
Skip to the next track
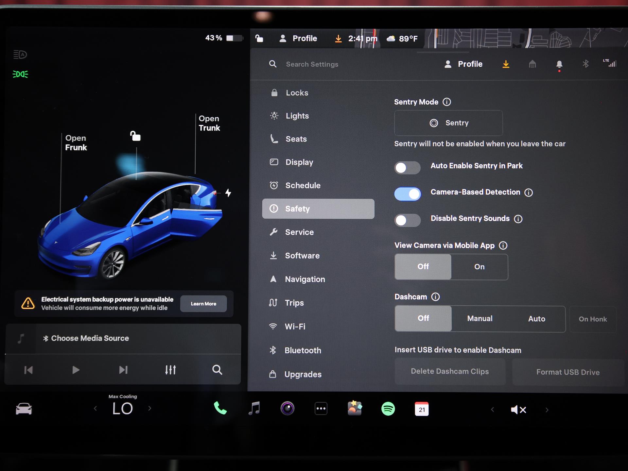coord(123,370)
